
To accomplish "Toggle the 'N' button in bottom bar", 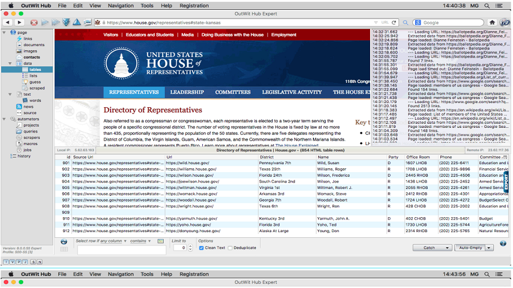I will tap(40, 262).
